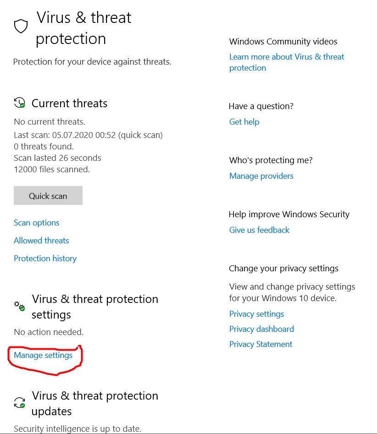Click the shield icon beside the page title
Viewport: 377px width, 434px height.
coord(21,27)
